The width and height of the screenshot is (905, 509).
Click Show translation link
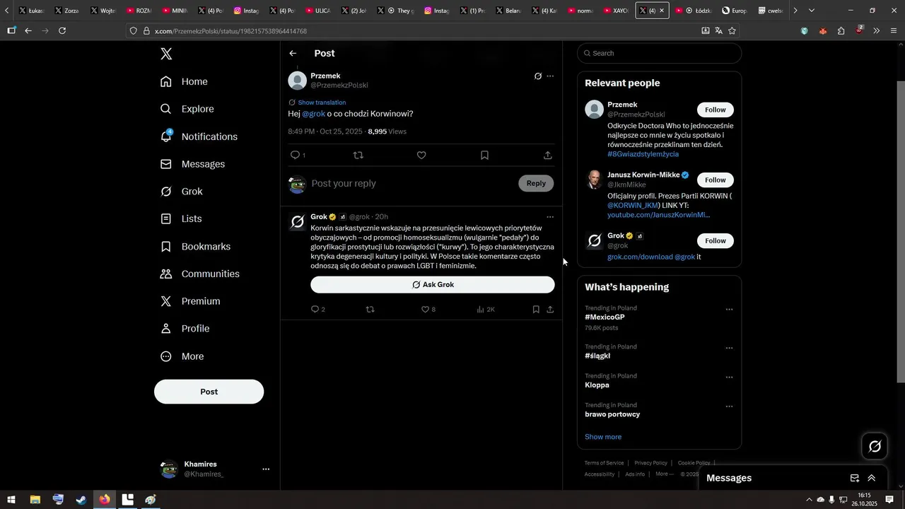point(322,103)
